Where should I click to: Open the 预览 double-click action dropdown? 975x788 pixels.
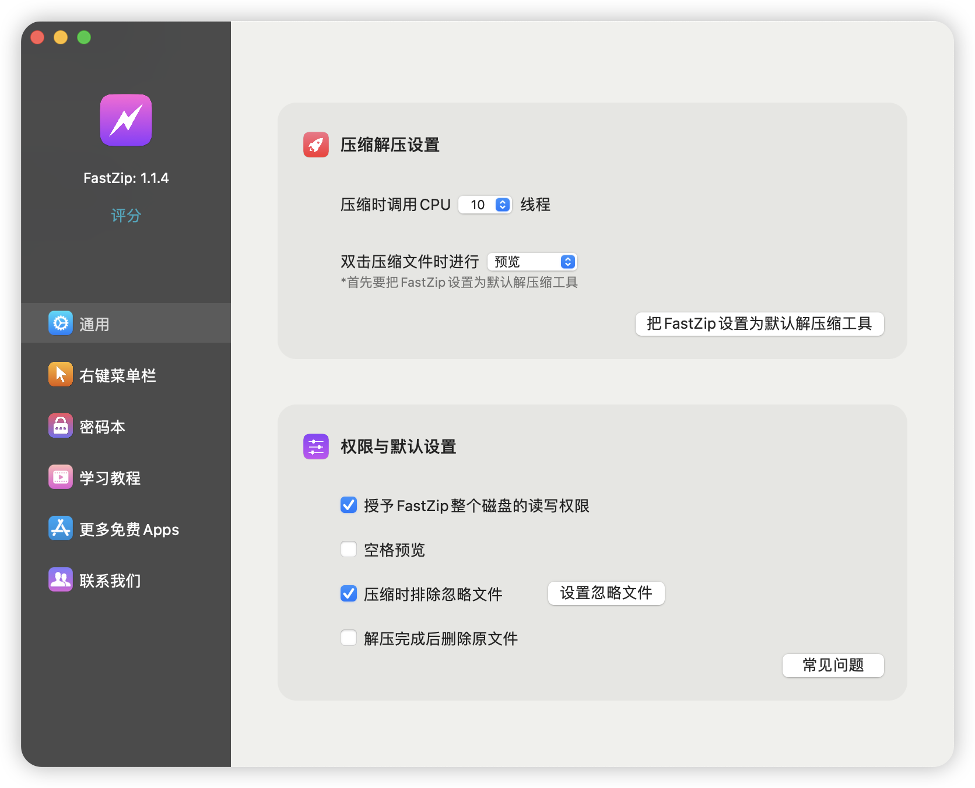[x=532, y=262]
